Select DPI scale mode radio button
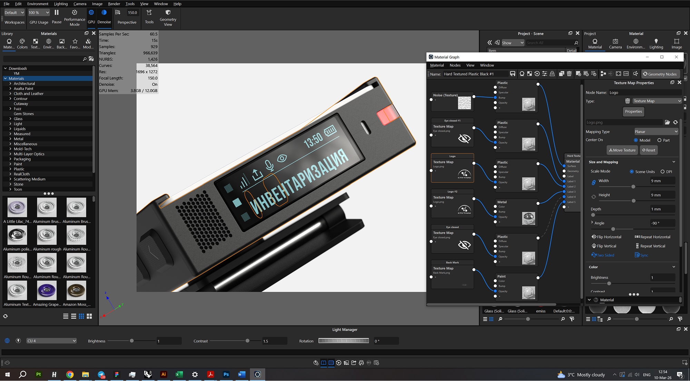 [x=662, y=172]
